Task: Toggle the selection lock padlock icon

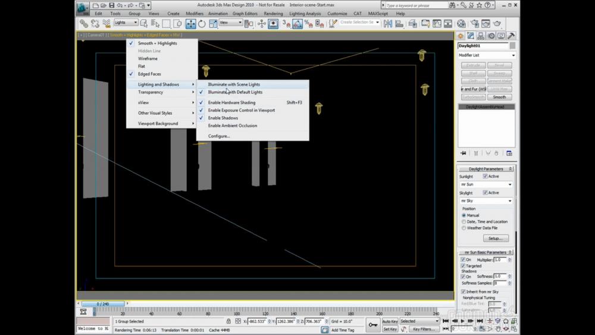Action: pyautogui.click(x=228, y=321)
